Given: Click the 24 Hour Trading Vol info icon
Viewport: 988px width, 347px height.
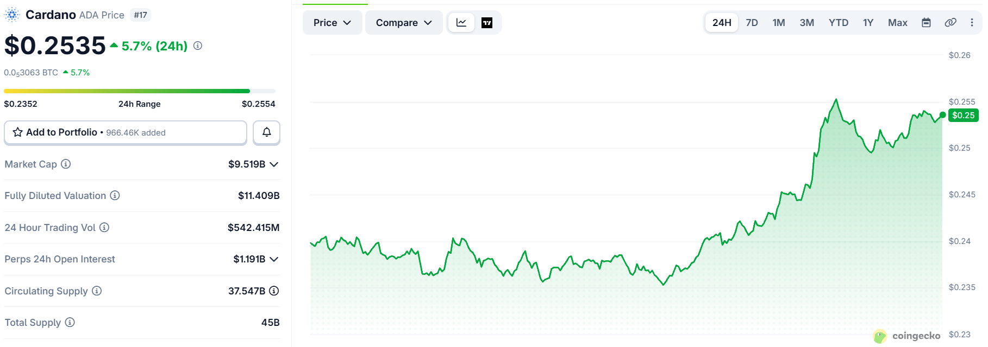Looking at the screenshot, I should 104,227.
